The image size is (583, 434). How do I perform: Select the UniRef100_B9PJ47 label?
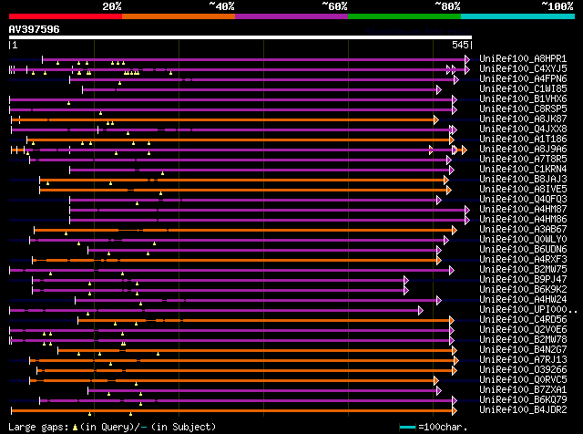point(523,280)
